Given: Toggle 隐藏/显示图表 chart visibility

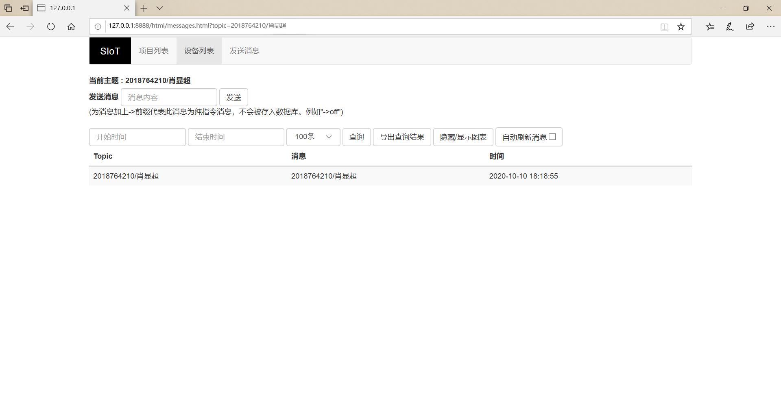Looking at the screenshot, I should click(x=463, y=137).
